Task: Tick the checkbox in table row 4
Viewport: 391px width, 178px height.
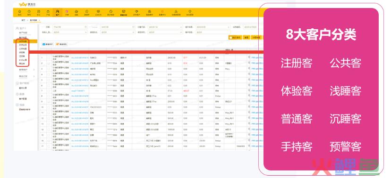Action: (49, 74)
